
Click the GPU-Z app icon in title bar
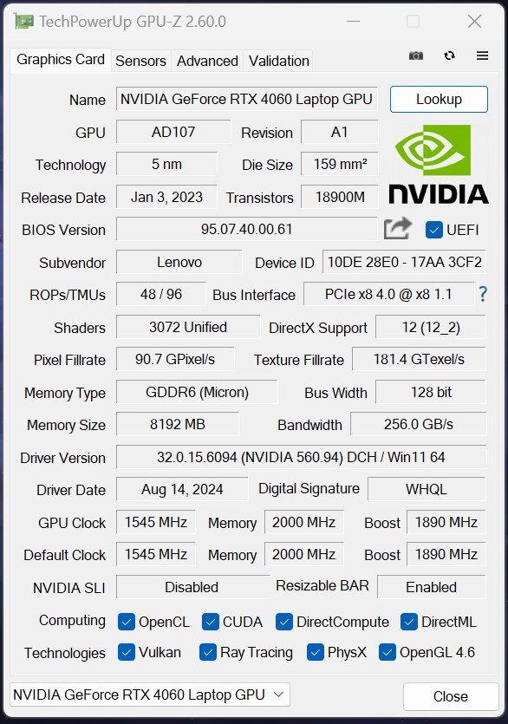[24, 21]
